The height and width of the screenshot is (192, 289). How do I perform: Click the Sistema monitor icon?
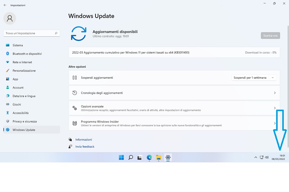point(8,45)
